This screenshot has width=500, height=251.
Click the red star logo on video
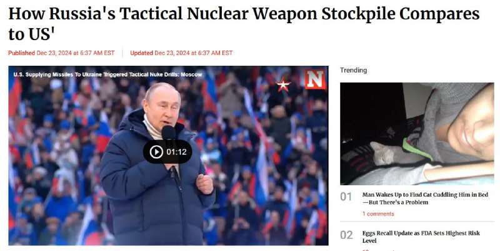[283, 85]
